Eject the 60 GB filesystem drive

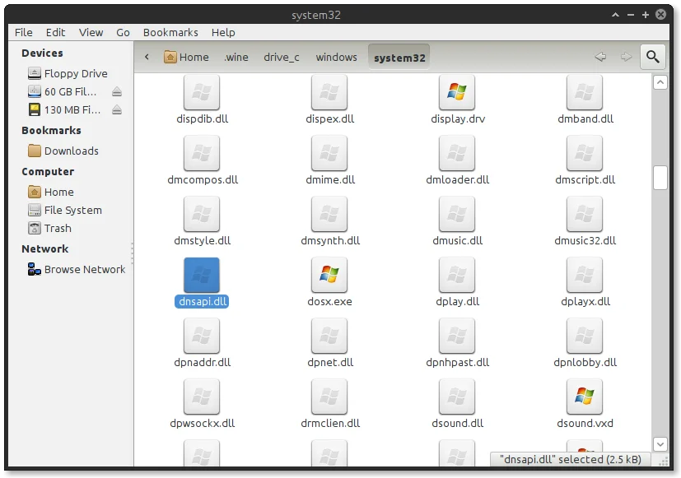click(x=117, y=92)
